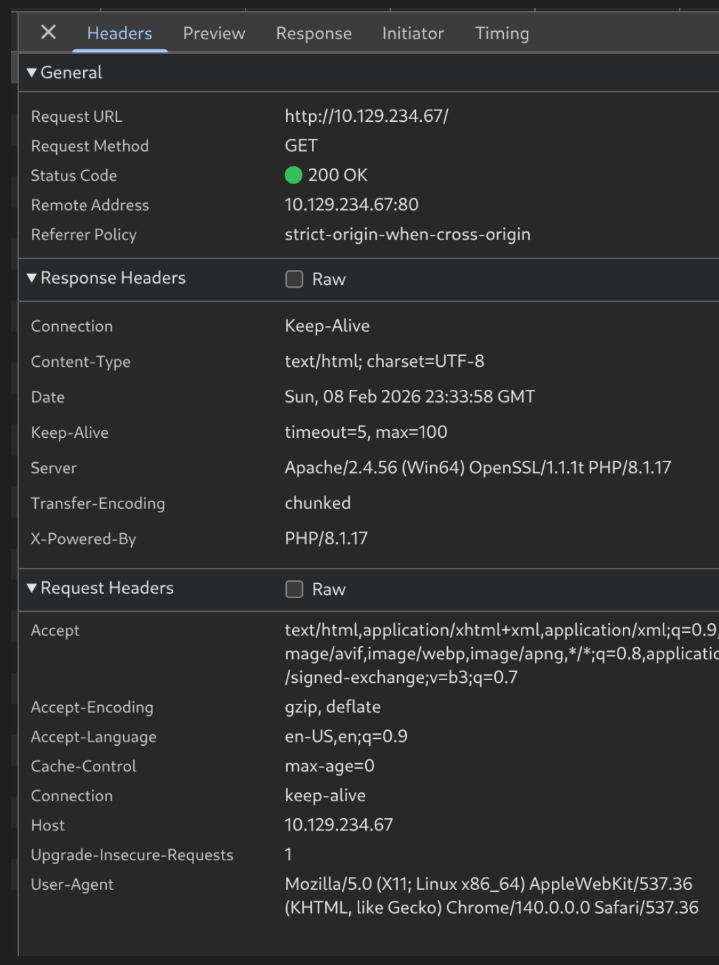
Task: Click the Keep-Alive header name
Action: 70,432
